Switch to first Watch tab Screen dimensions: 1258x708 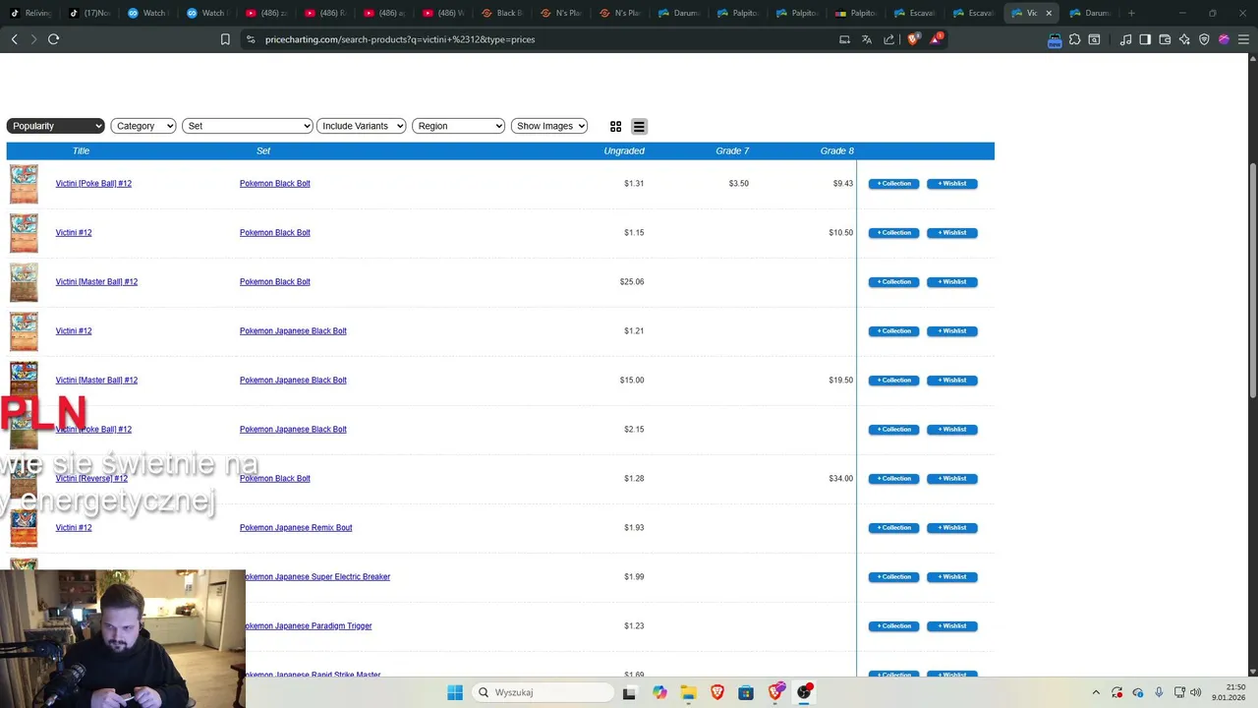(149, 13)
